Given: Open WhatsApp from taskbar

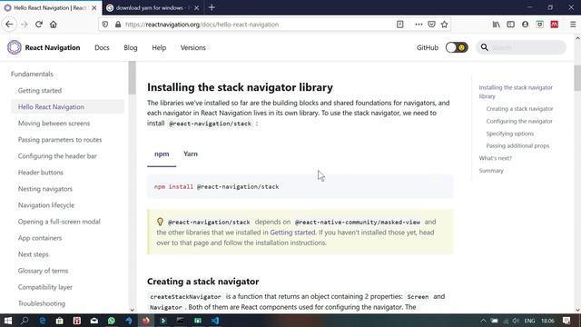Looking at the screenshot, I should click(111, 321).
